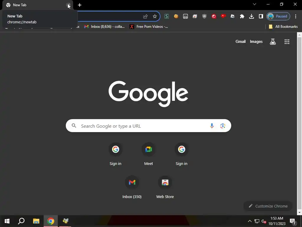Open File Explorer from the taskbar
This screenshot has height=227, width=302.
tap(36, 221)
